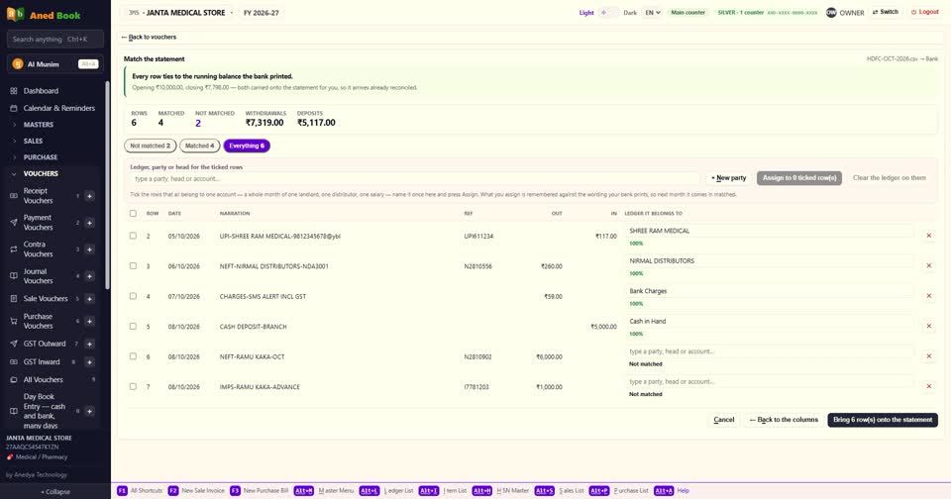
Task: Add a new Day Book Entry with plus
Action: 89,411
